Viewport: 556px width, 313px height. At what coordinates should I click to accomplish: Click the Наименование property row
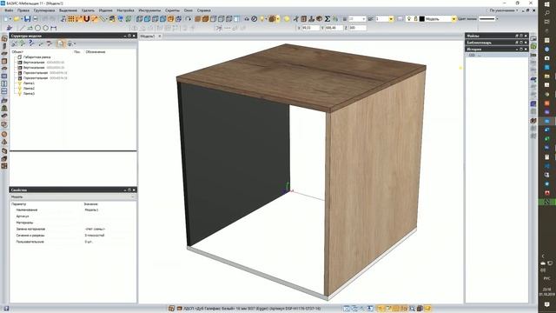pos(73,210)
